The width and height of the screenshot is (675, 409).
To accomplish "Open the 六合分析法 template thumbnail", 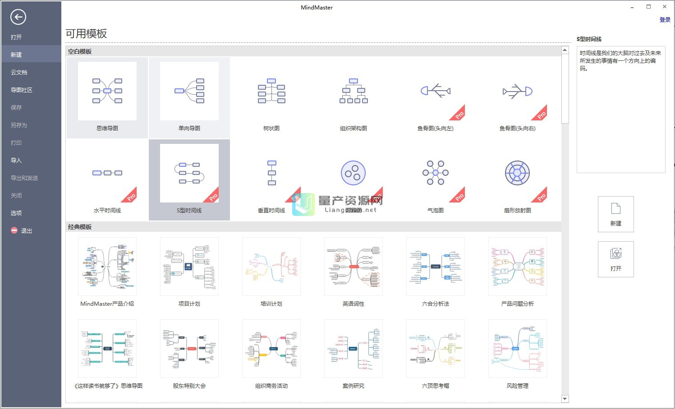I will tap(436, 267).
